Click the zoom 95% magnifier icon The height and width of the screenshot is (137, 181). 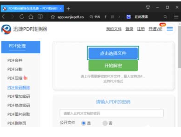click(x=91, y=17)
